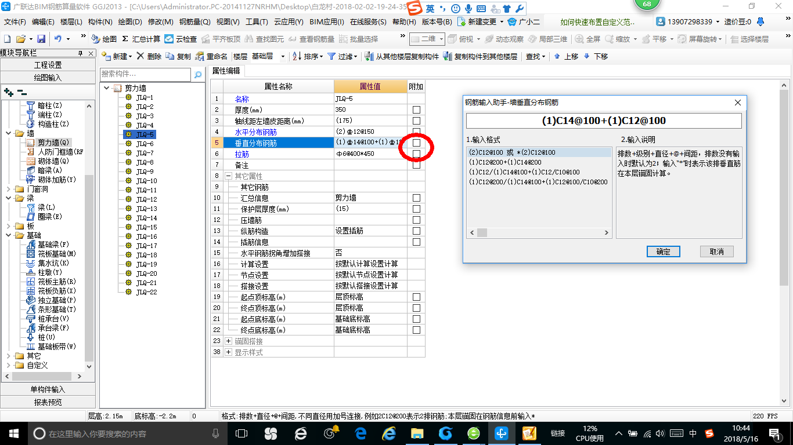Image resolution: width=793 pixels, height=445 pixels.
Task: Expand the 门窗洞 folder
Action: coord(8,189)
